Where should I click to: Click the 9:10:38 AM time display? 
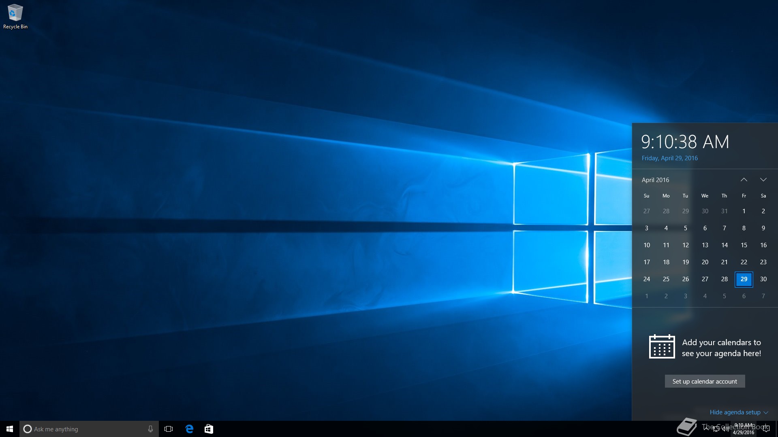[x=685, y=142]
